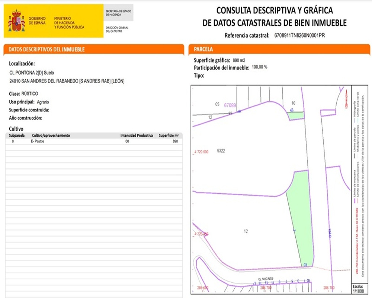Select the Datos Descriptivos del Inmueble header
Viewport: 372px width, 298px height.
46,50
